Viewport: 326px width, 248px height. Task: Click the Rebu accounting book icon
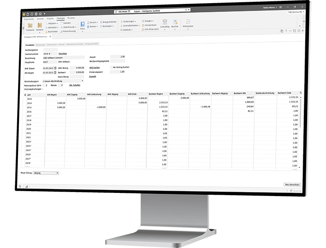pyautogui.click(x=82, y=24)
